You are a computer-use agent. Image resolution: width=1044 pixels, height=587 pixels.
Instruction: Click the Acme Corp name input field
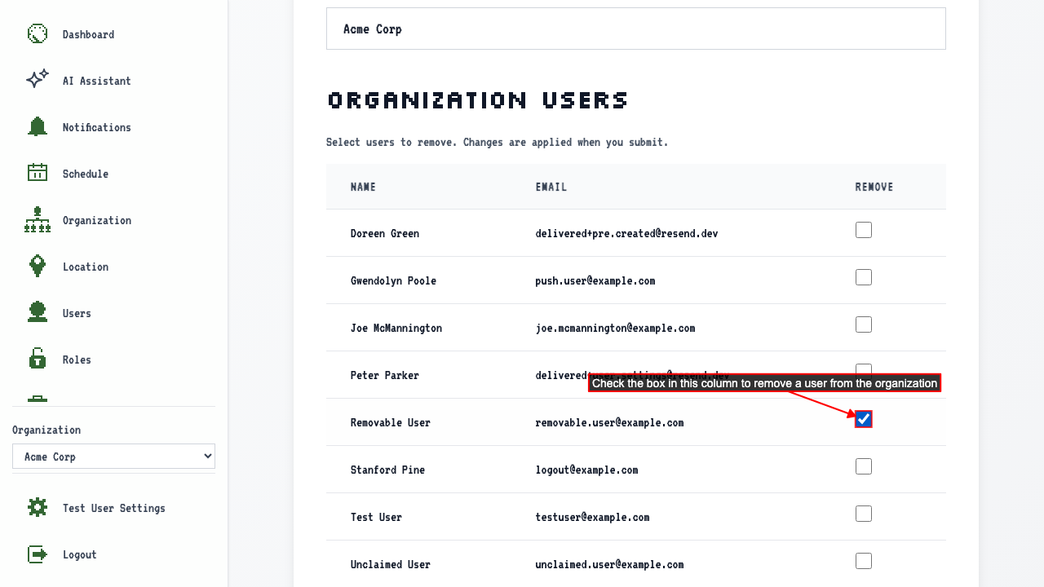636,29
